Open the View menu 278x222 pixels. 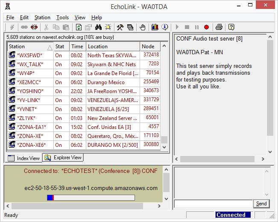pos(80,18)
